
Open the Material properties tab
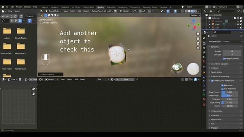pos(204,99)
